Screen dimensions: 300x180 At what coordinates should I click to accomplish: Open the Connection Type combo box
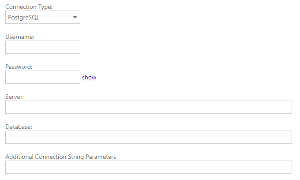[x=43, y=17]
